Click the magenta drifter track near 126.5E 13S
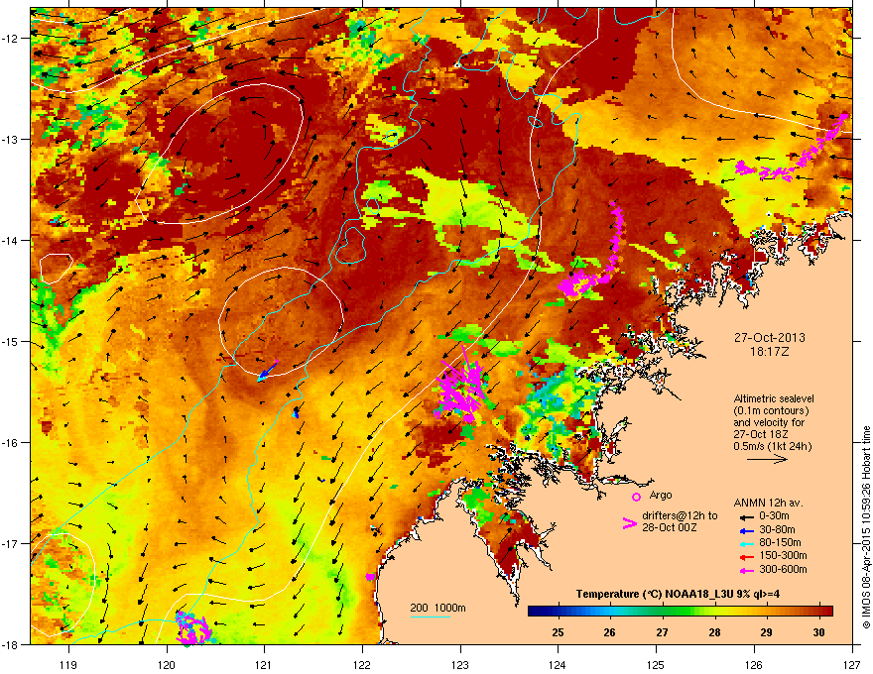 794,150
